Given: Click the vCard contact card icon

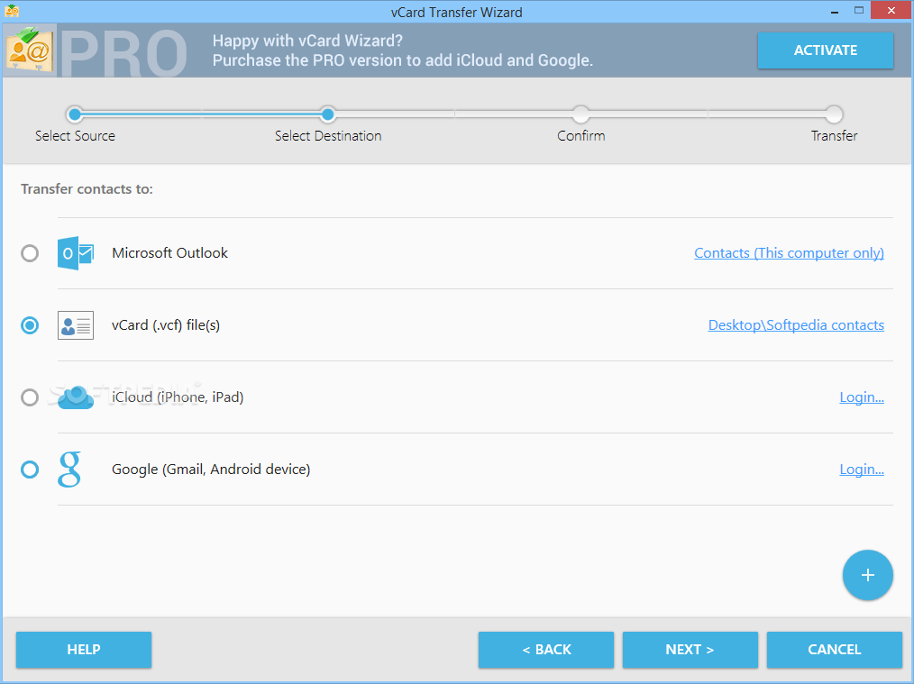Looking at the screenshot, I should coord(76,325).
